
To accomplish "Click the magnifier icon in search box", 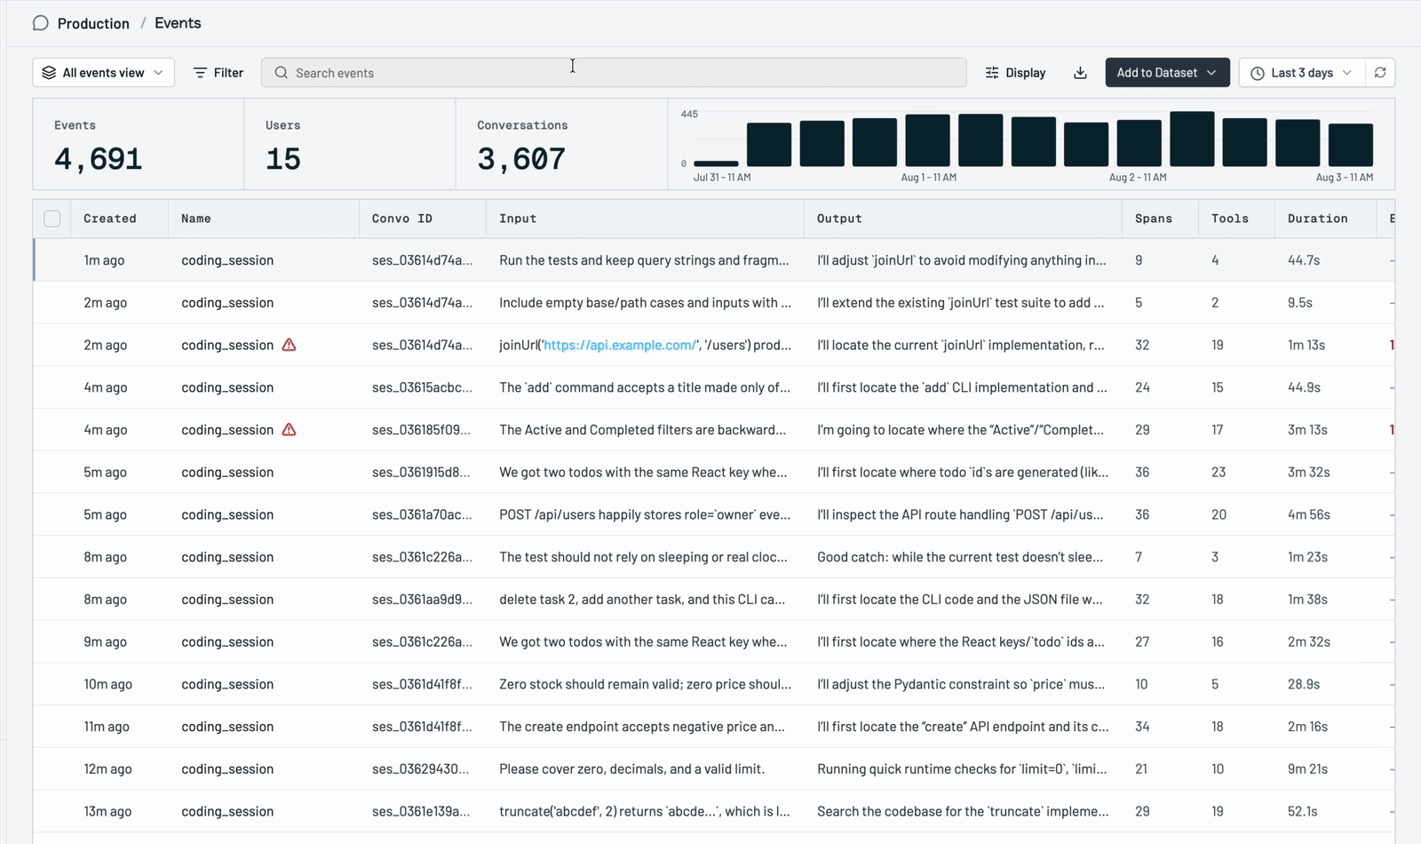I will [281, 73].
